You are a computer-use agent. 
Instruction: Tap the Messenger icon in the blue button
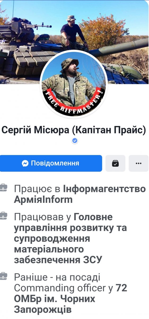pyautogui.click(x=25, y=163)
